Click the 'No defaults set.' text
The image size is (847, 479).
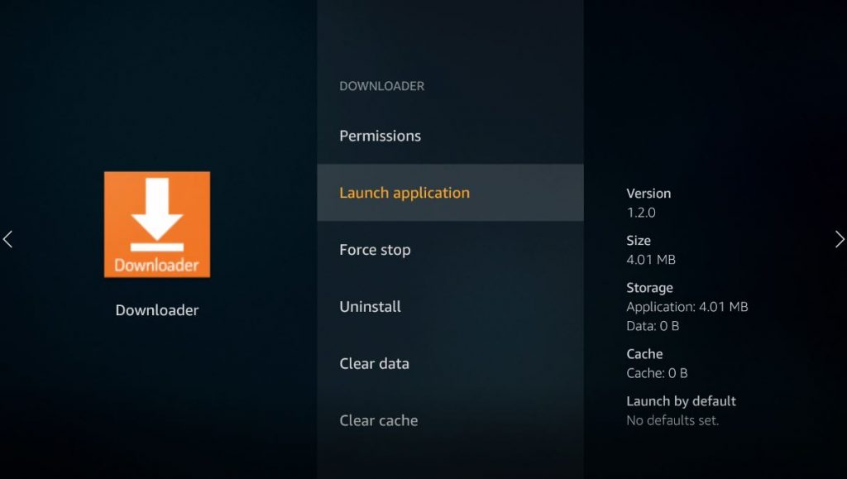[x=672, y=420]
